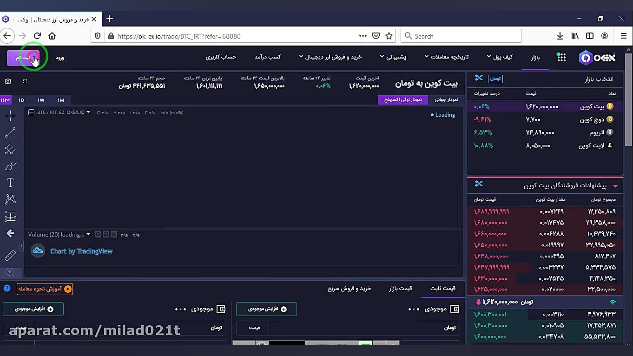Switch to the قیمت بازار market price tab
The height and width of the screenshot is (356, 633).
point(400,288)
